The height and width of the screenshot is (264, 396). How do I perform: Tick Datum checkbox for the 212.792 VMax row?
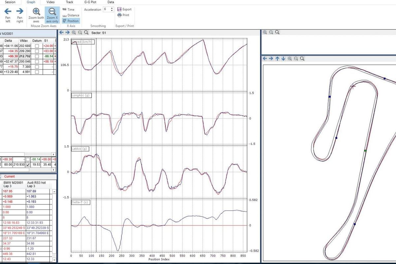pos(37,56)
